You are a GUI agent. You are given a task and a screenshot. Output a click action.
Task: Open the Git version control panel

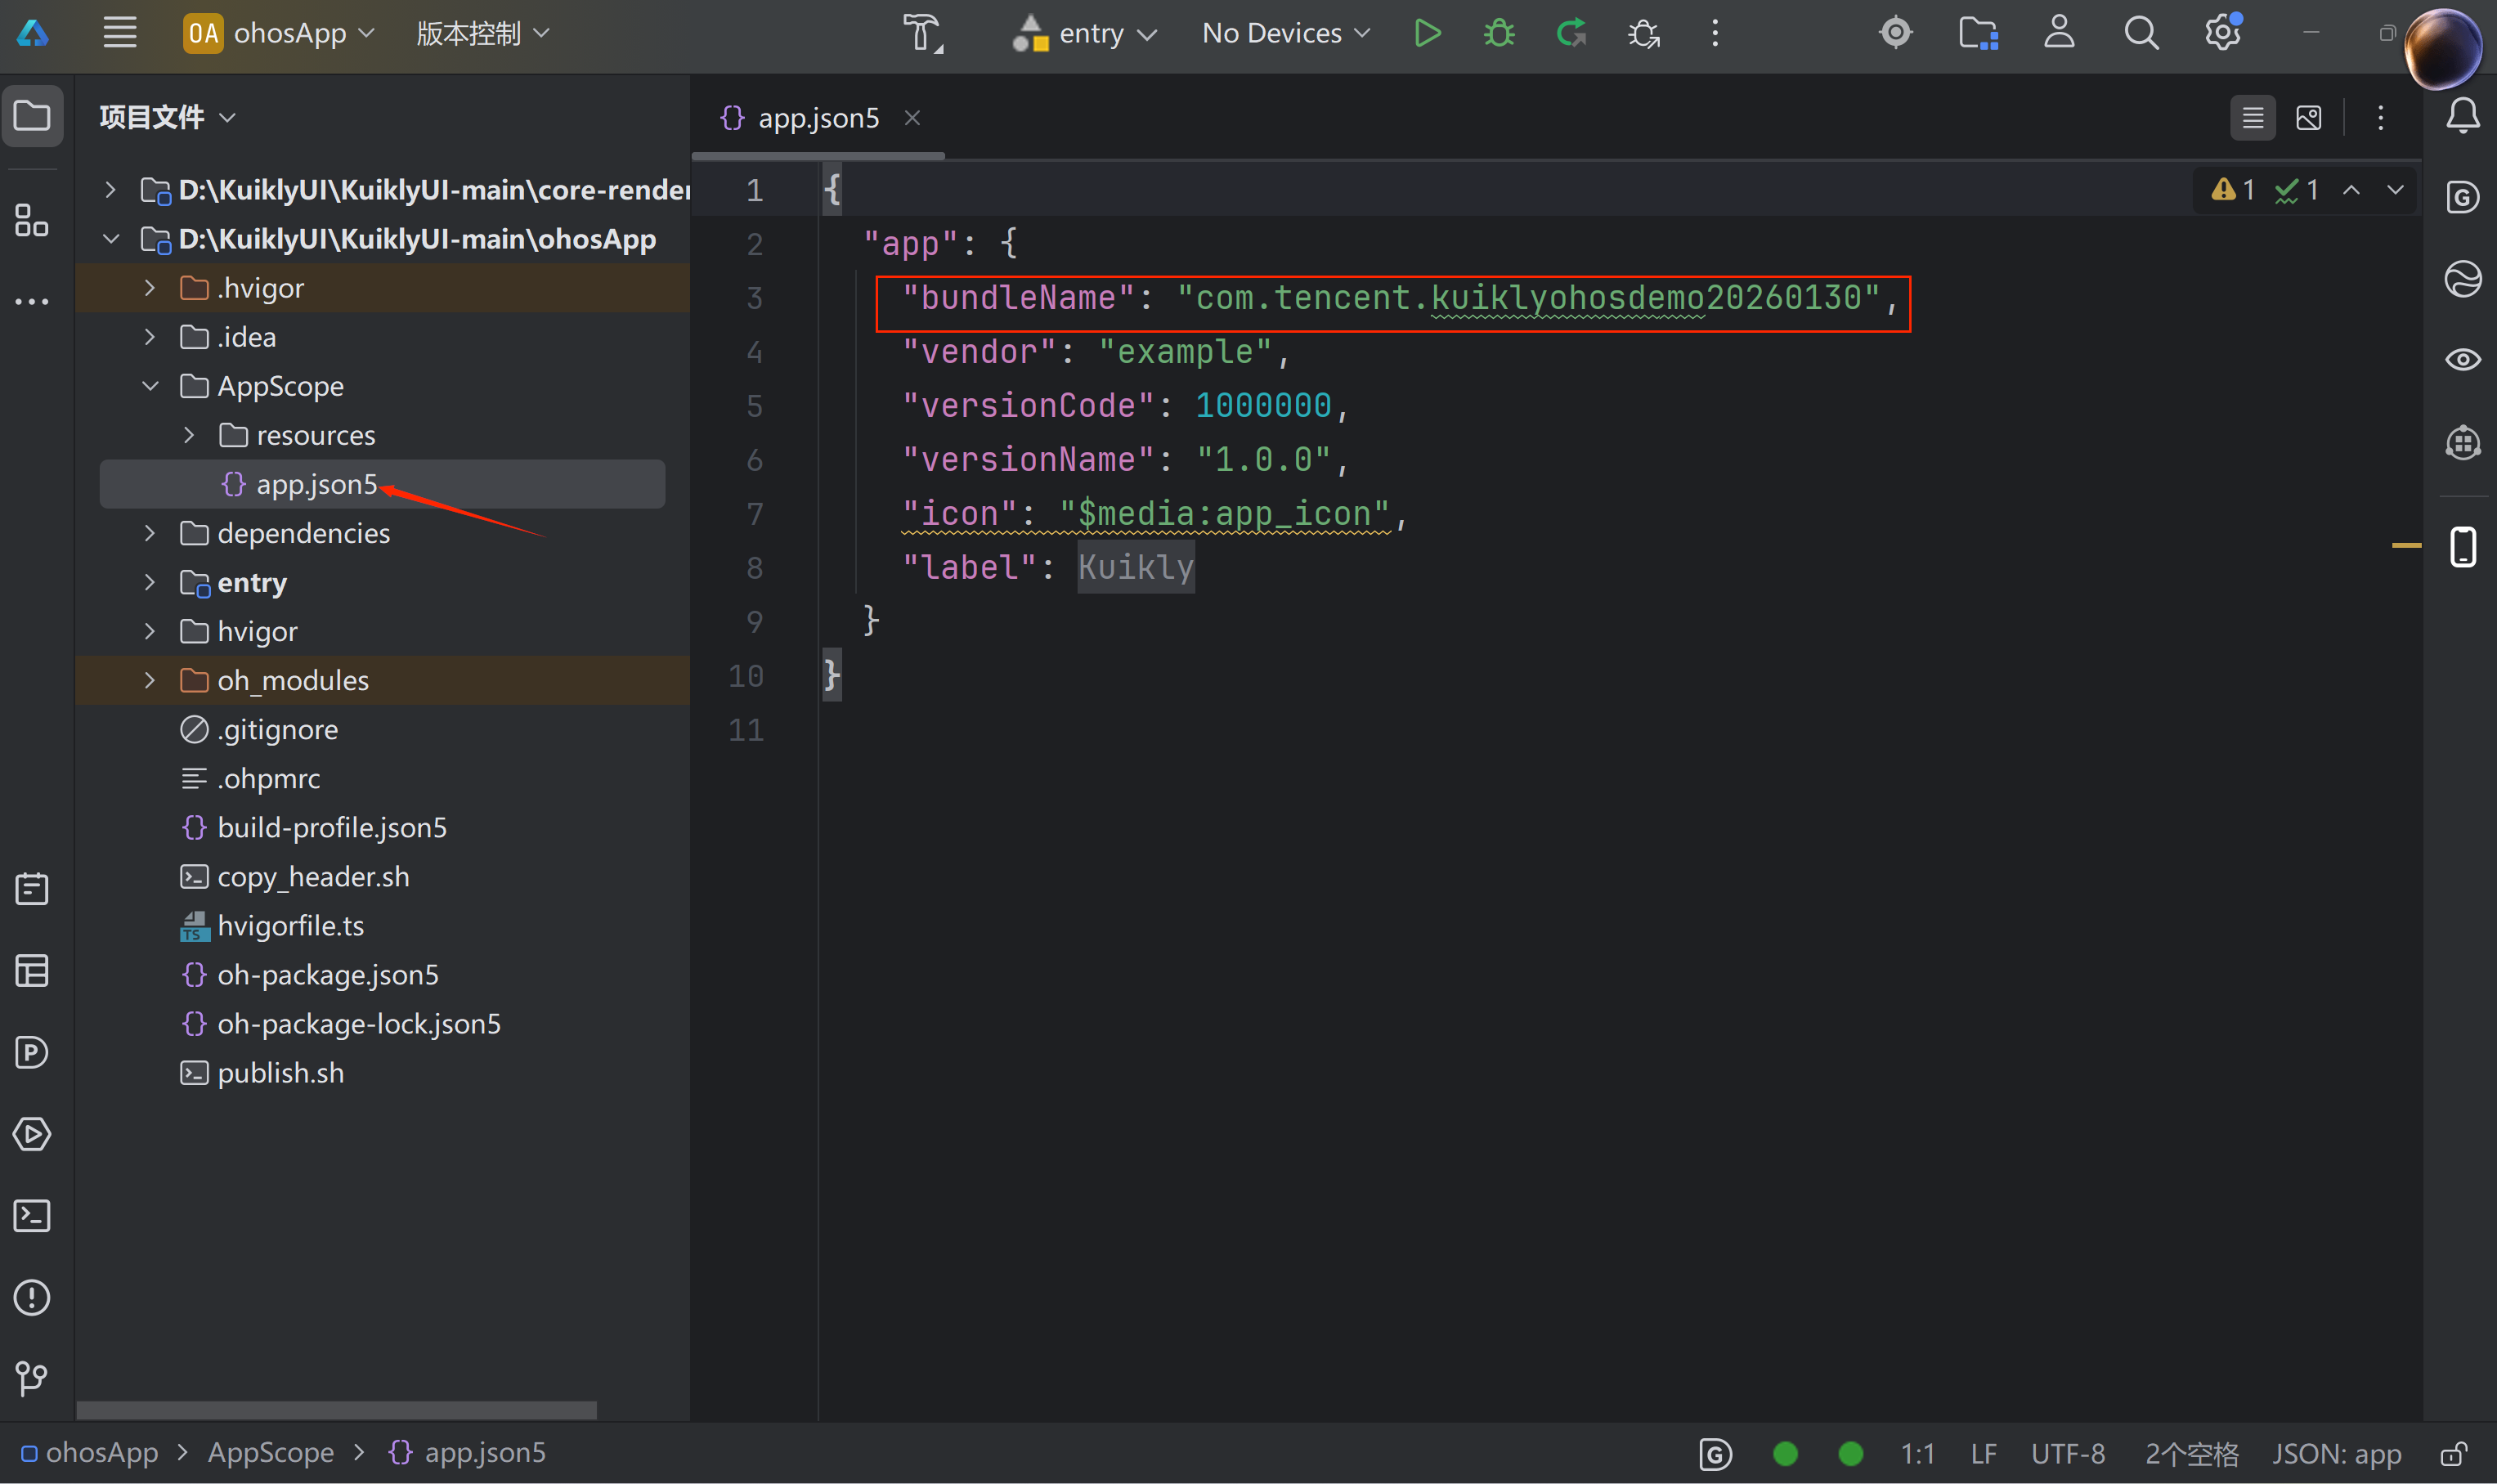point(32,1379)
